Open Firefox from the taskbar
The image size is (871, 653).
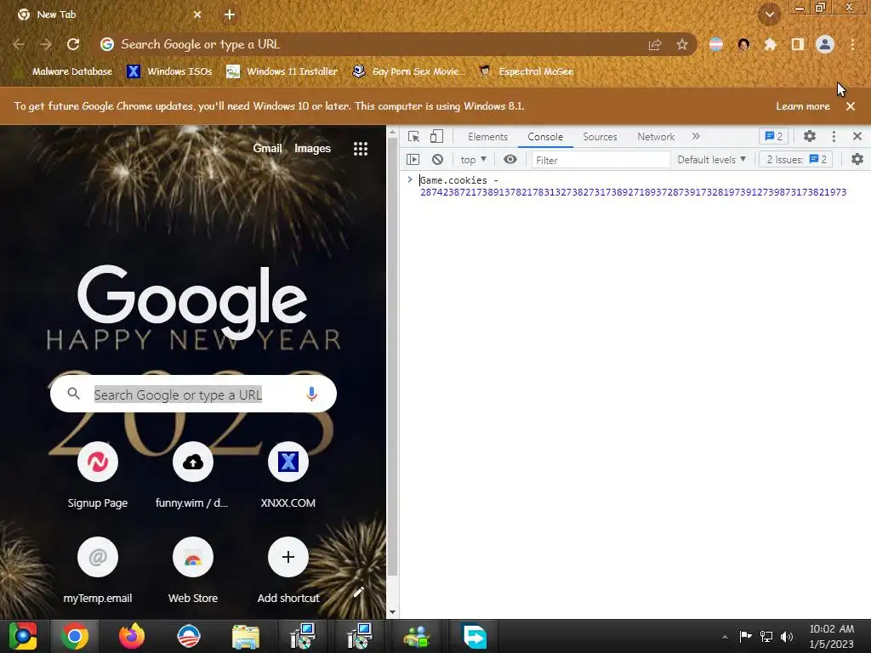click(x=132, y=636)
